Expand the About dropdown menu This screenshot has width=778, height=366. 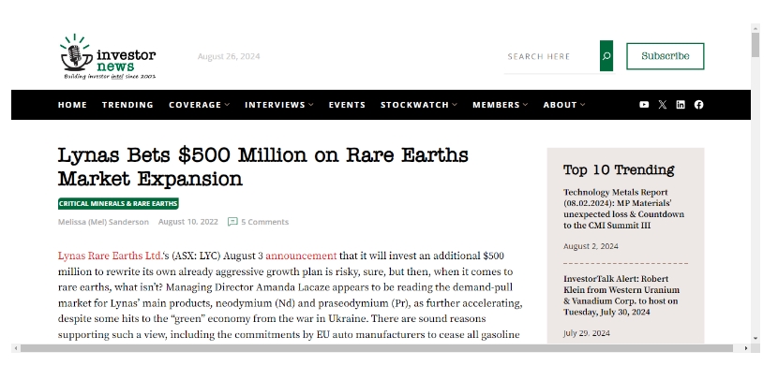coord(564,105)
